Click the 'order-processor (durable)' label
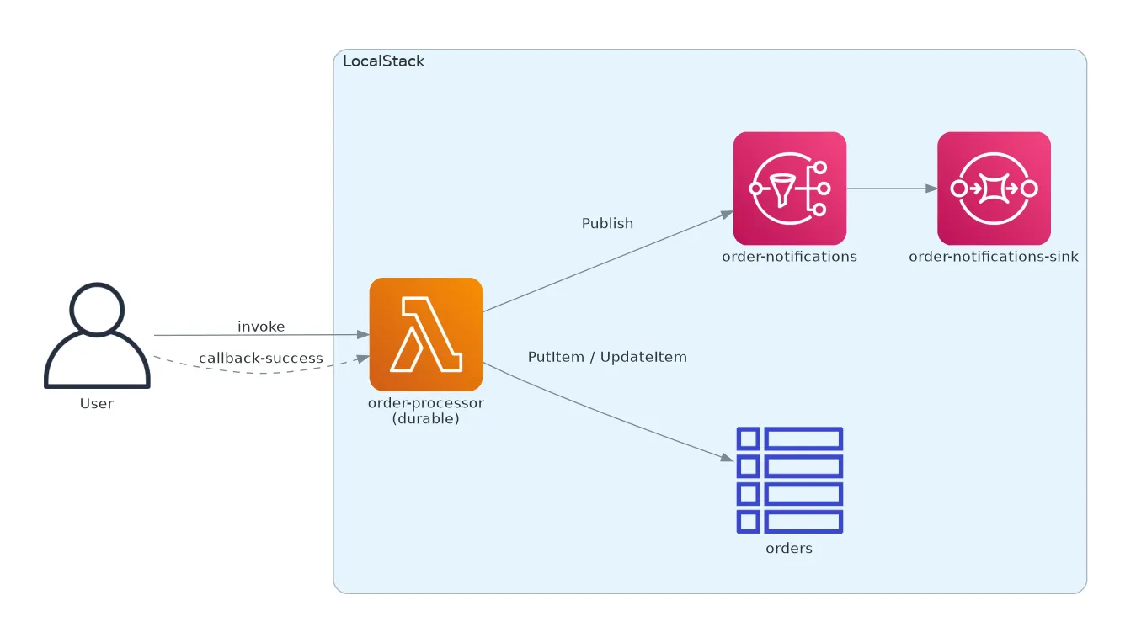This screenshot has height=643, width=1136. click(x=426, y=411)
